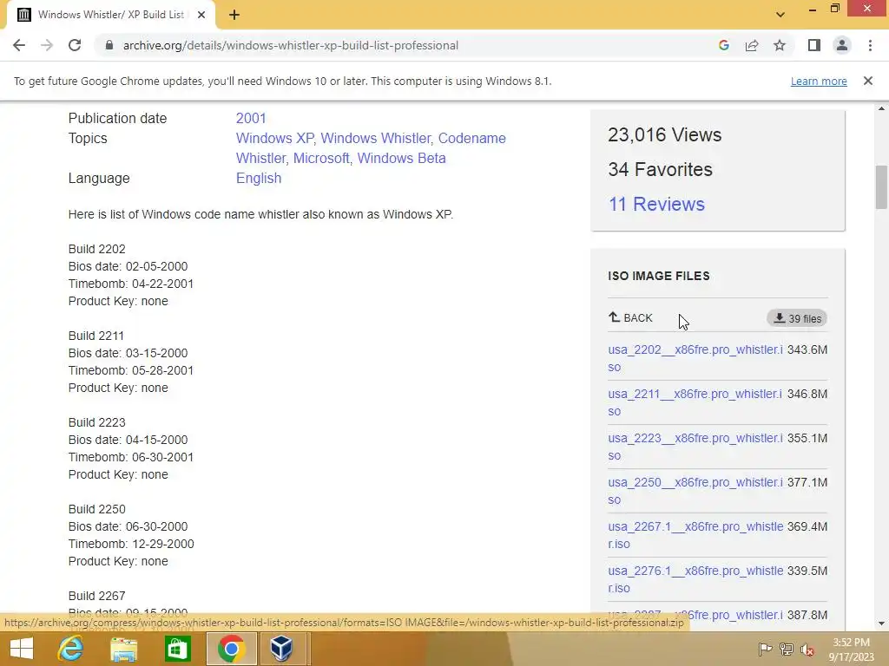
Task: Open the English language link
Action: coord(259,178)
